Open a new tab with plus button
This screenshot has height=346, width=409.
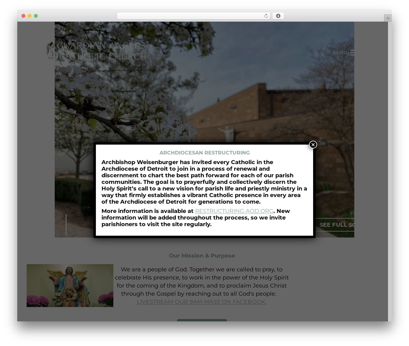click(x=388, y=18)
